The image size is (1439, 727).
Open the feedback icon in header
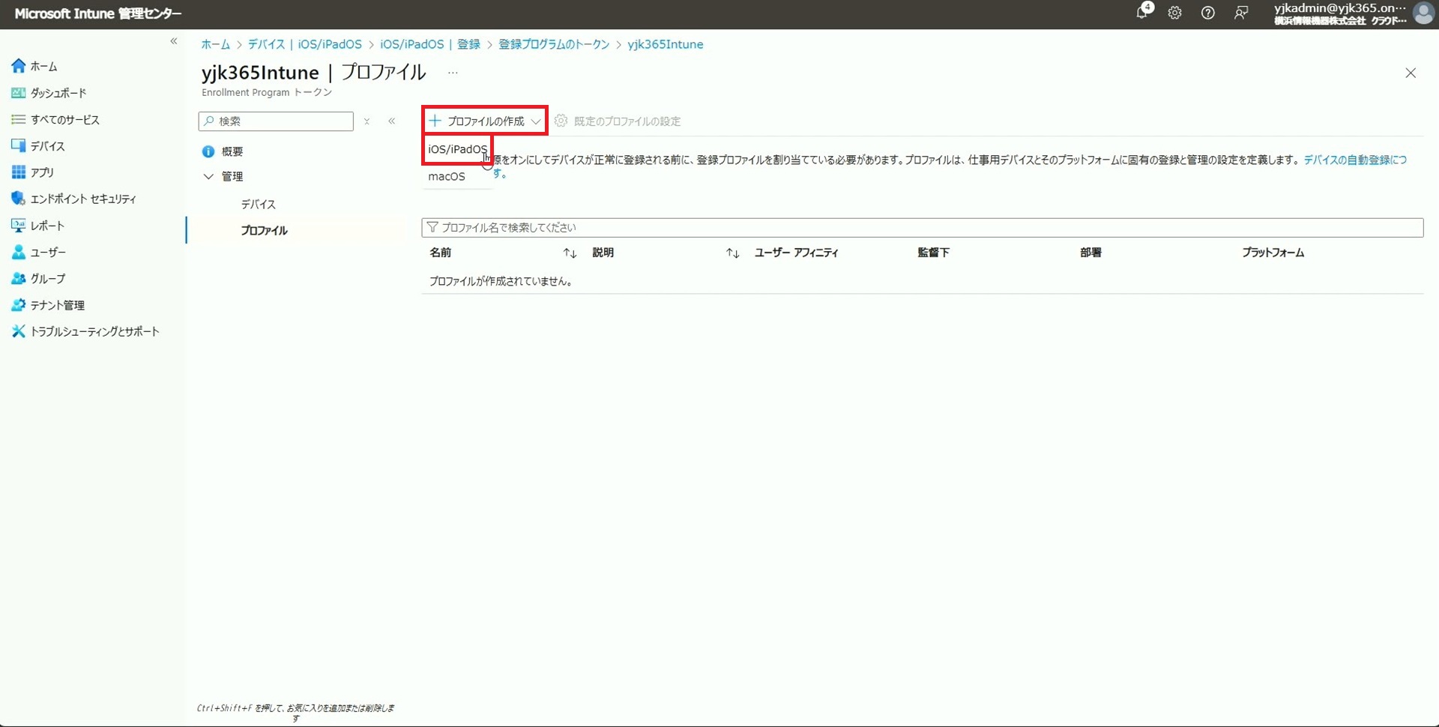[x=1241, y=13]
